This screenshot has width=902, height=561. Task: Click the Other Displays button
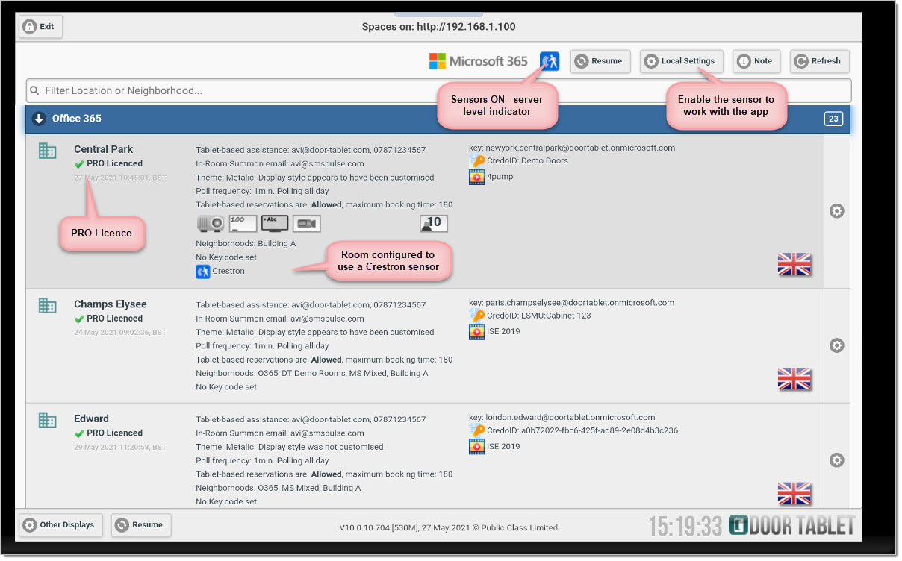click(59, 525)
